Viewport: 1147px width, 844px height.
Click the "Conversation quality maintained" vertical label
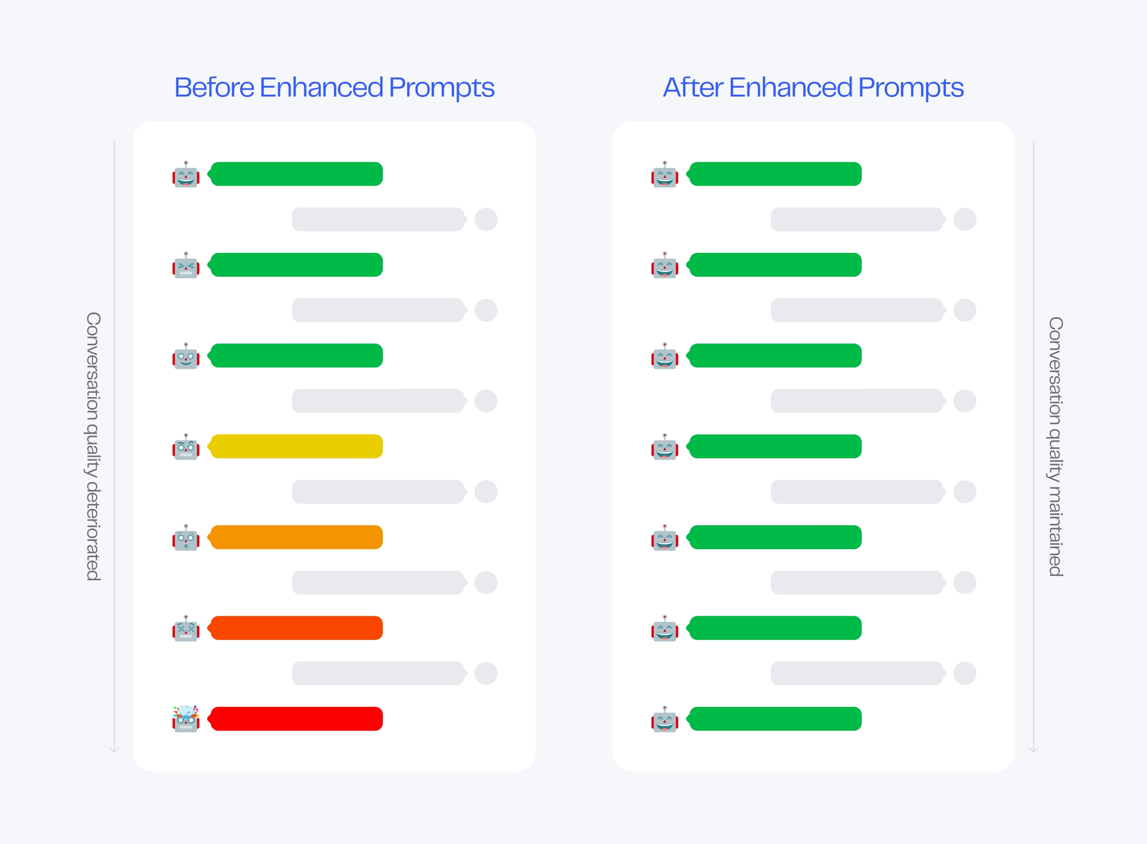coord(1055,446)
